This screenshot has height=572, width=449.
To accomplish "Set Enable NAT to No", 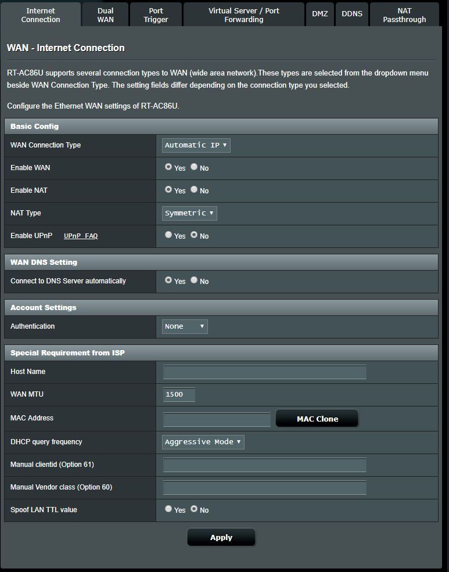I will [194, 189].
